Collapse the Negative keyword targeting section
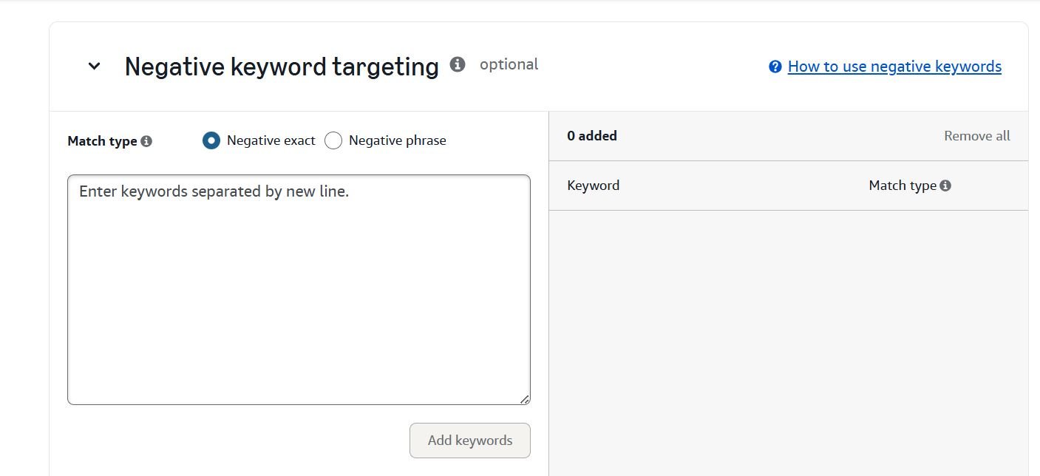The width and height of the screenshot is (1040, 476). click(94, 67)
